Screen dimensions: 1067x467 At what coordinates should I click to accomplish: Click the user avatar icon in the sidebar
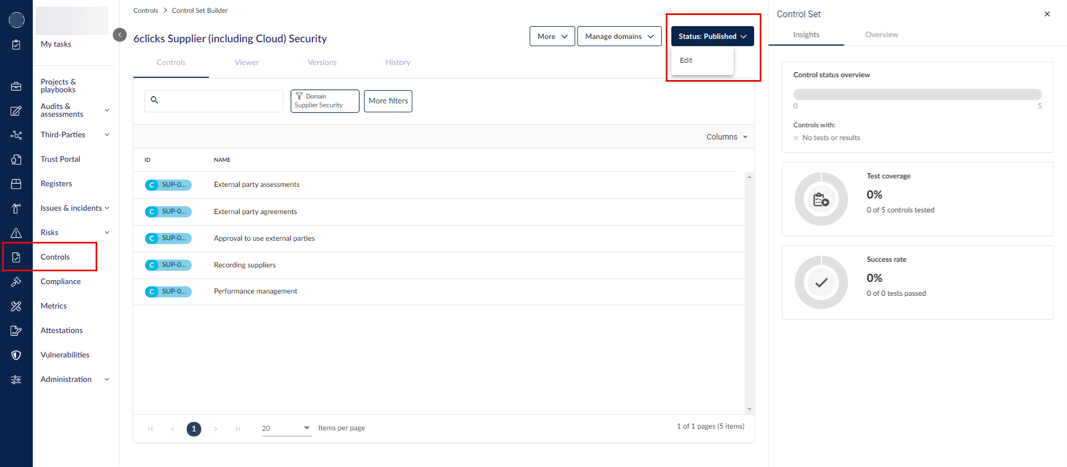point(17,20)
